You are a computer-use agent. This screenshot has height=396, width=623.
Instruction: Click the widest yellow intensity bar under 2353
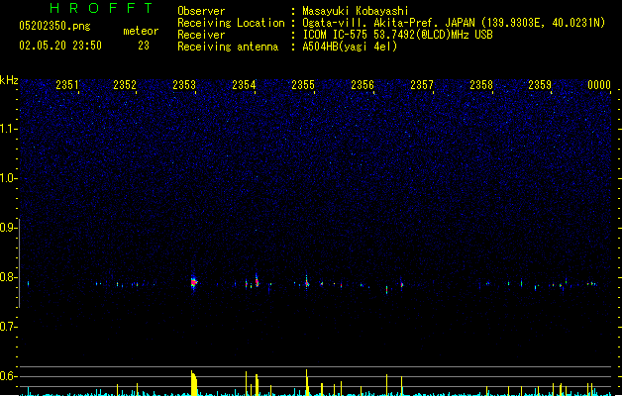point(193,383)
